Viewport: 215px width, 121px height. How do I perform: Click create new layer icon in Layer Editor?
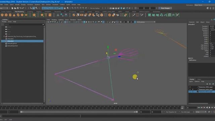pos(213,84)
